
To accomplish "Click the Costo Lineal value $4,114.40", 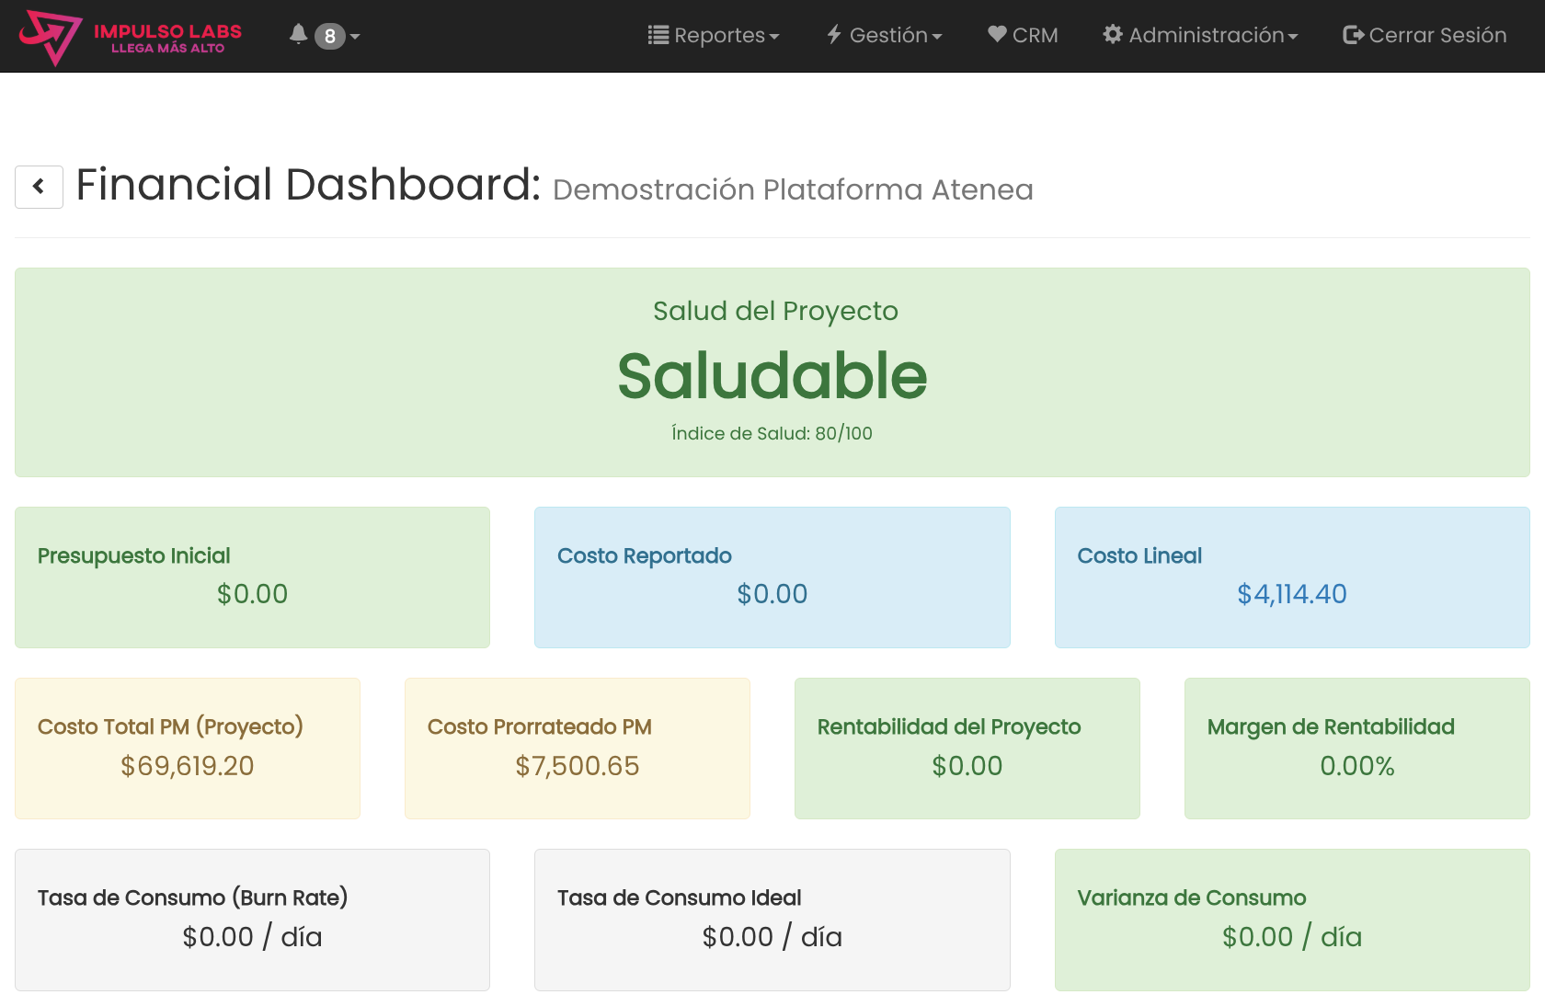I will [x=1291, y=594].
